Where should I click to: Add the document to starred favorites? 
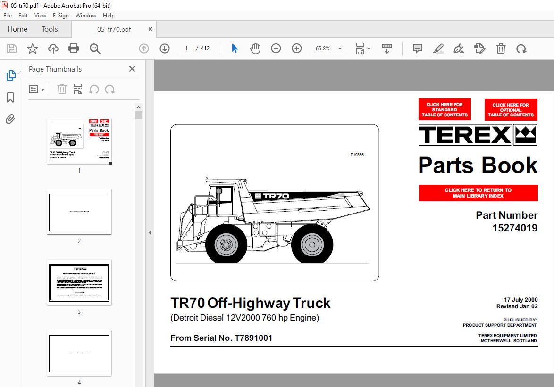point(33,49)
